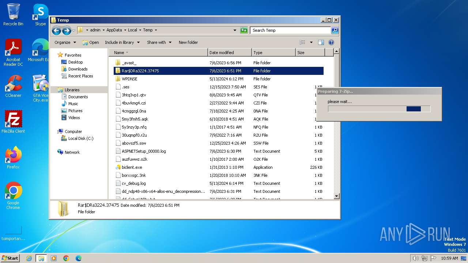Select the biclient.exe file

(219, 167)
